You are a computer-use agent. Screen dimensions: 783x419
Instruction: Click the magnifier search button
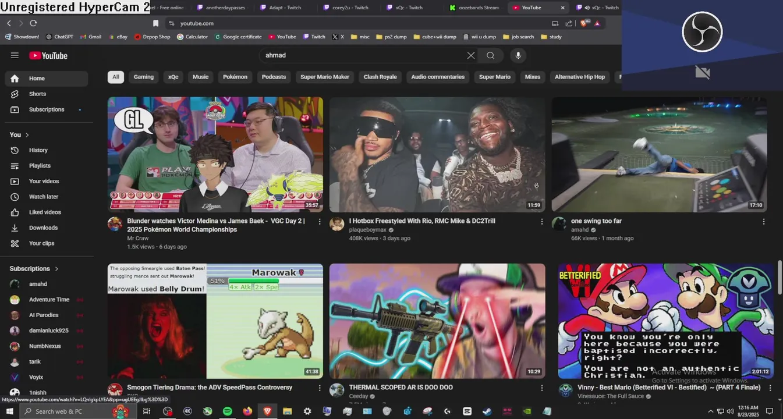click(x=491, y=55)
